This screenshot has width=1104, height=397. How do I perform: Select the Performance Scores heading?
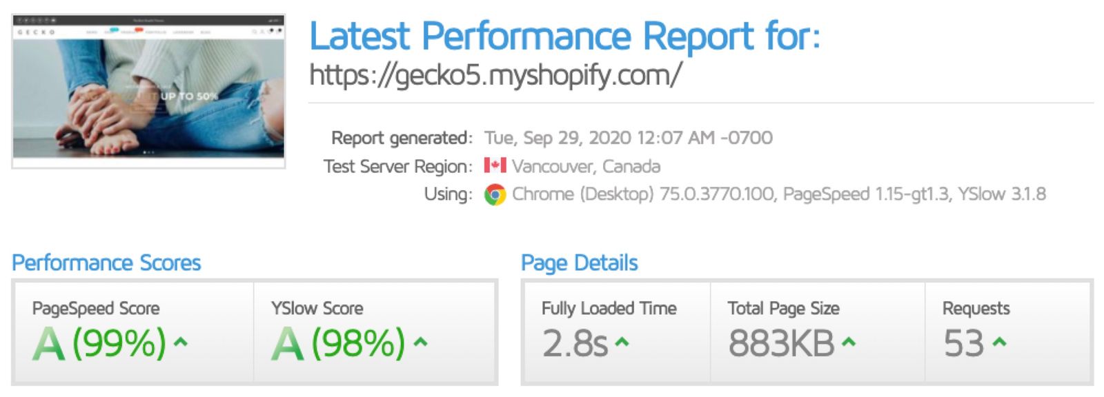pos(106,263)
